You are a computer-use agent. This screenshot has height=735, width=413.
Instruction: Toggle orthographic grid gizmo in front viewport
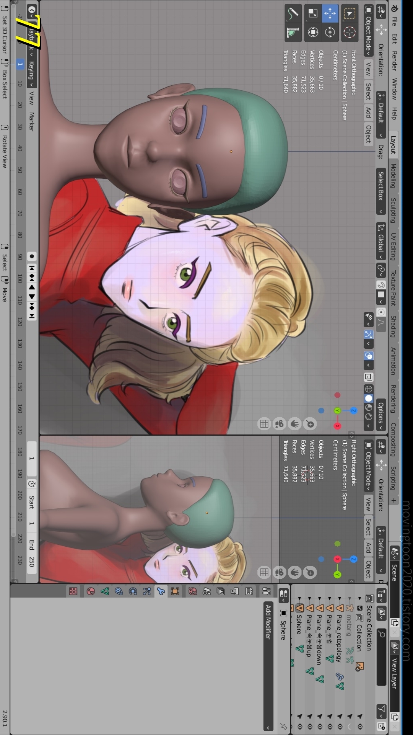coord(264,424)
